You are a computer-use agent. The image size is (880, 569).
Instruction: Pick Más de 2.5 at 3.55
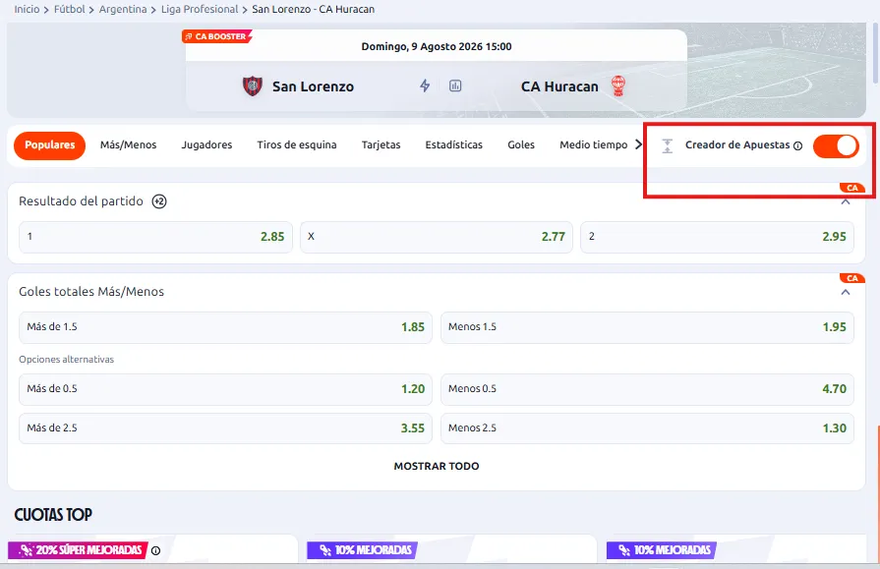click(x=225, y=428)
